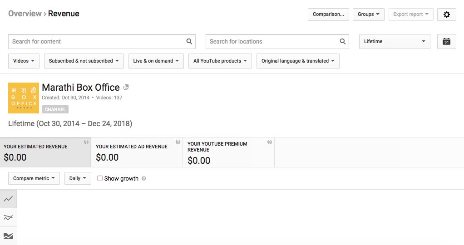464x245 pixels.
Task: Click the Videos: 137 text
Action: click(x=109, y=98)
